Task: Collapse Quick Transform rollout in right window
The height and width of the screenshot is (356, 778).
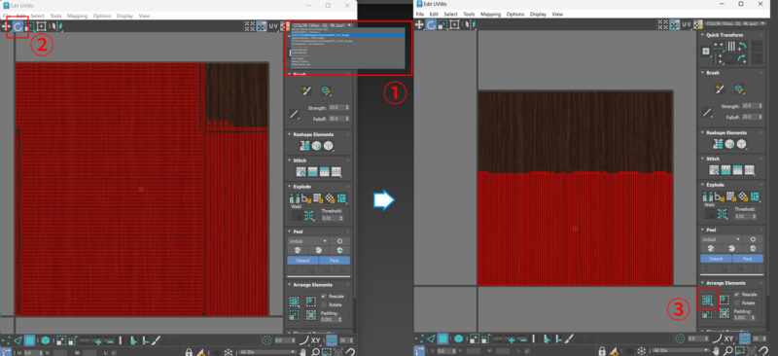Action: tap(703, 35)
